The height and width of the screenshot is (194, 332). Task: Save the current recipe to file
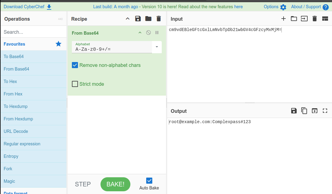[138, 19]
